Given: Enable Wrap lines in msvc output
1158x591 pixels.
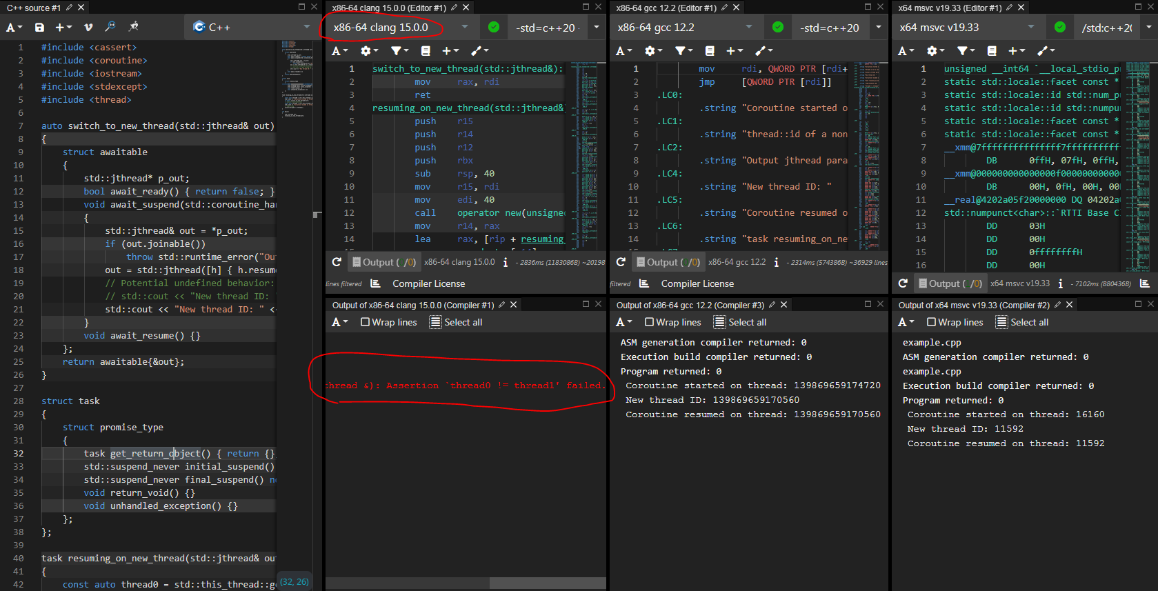Looking at the screenshot, I should [x=955, y=322].
